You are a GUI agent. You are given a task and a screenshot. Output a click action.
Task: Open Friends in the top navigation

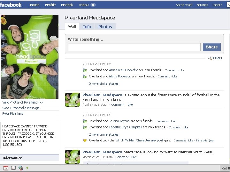[x=67, y=5]
